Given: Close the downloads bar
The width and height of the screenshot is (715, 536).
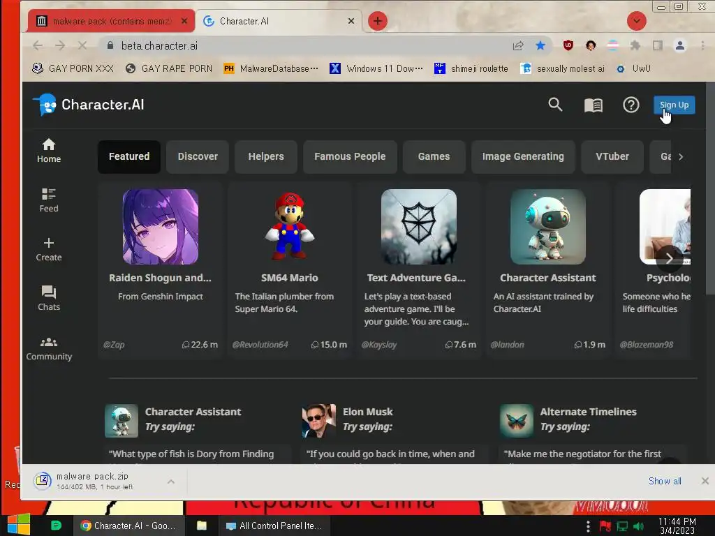Looking at the screenshot, I should click(705, 481).
